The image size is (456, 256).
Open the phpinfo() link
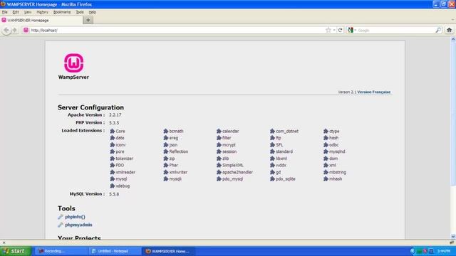point(75,217)
